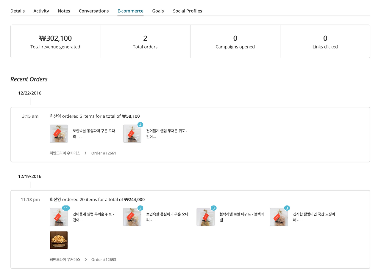
Task: Open the Details tab
Action: (x=18, y=11)
